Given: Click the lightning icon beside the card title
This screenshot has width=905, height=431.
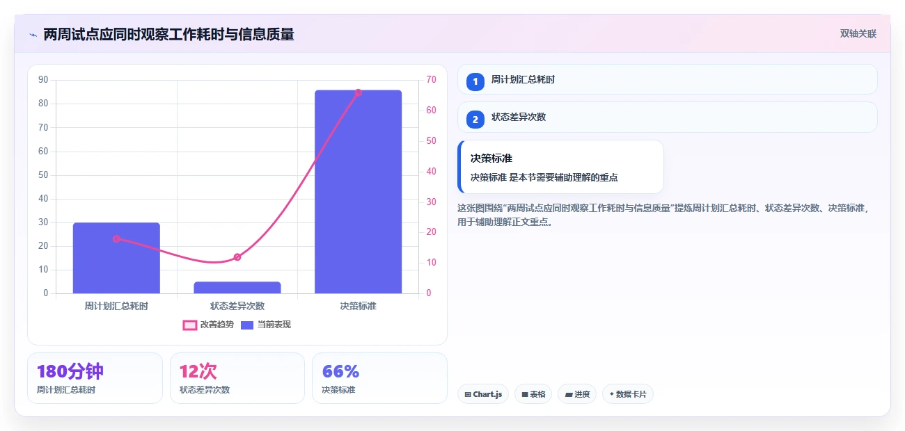Looking at the screenshot, I should point(33,34).
